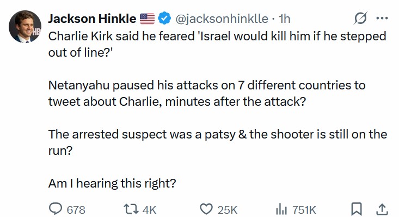Viewport: 399px width, 217px height.
Task: Open the @jacksonhinklle handle link
Action: click(x=222, y=19)
